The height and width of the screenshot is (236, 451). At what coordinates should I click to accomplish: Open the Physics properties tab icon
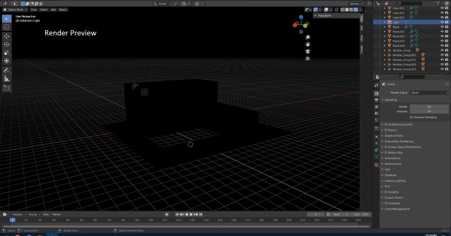click(x=377, y=144)
